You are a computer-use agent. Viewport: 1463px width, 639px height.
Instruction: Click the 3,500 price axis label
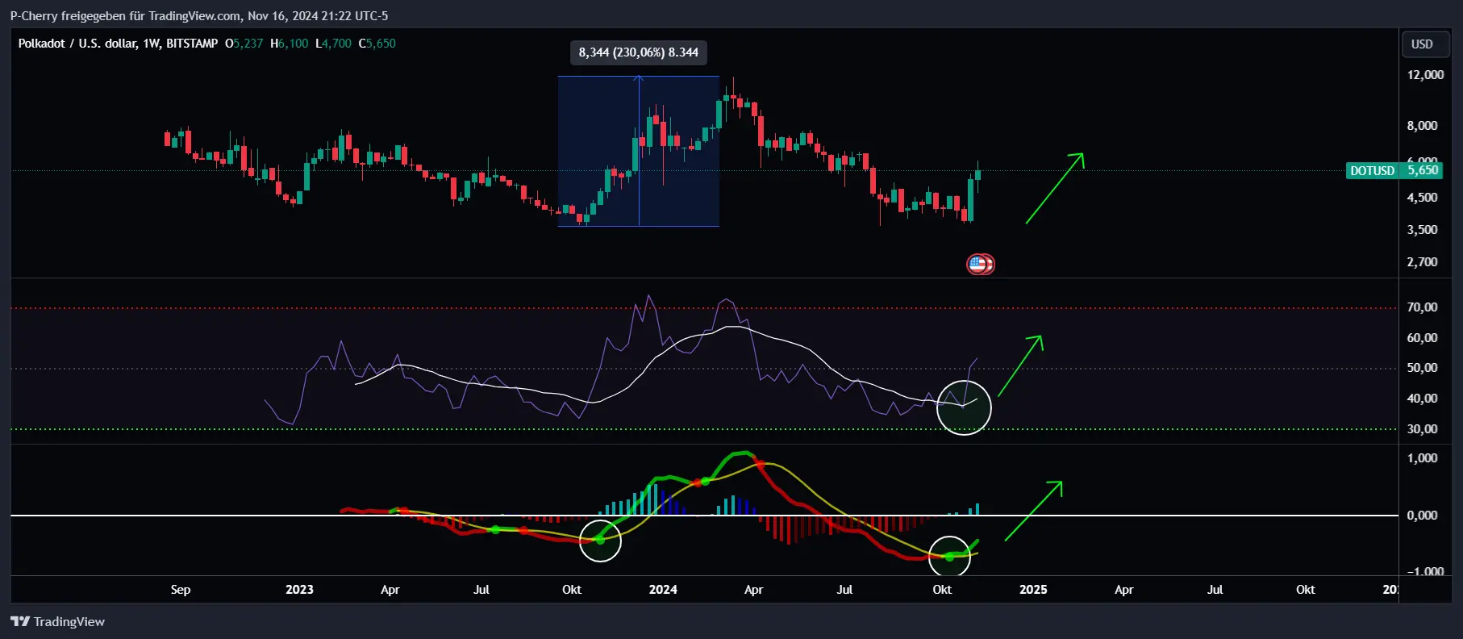click(1422, 230)
